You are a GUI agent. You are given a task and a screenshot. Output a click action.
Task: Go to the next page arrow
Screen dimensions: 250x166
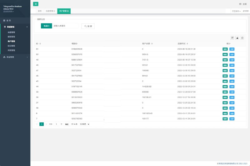click(46, 124)
